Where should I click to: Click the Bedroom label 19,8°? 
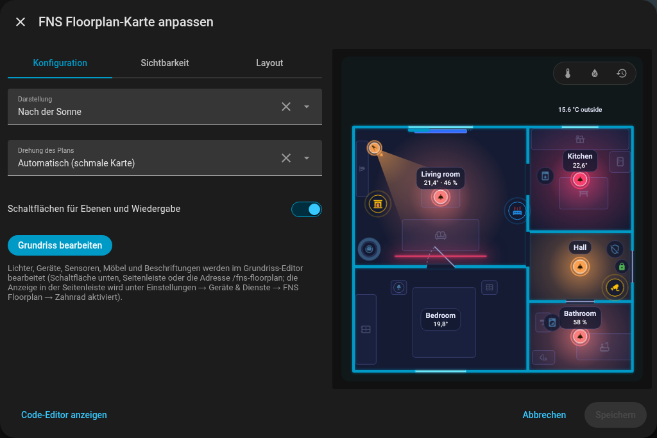point(440,320)
